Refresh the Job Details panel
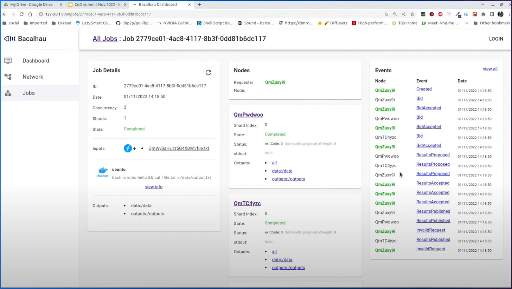512x289 pixels. (x=208, y=72)
